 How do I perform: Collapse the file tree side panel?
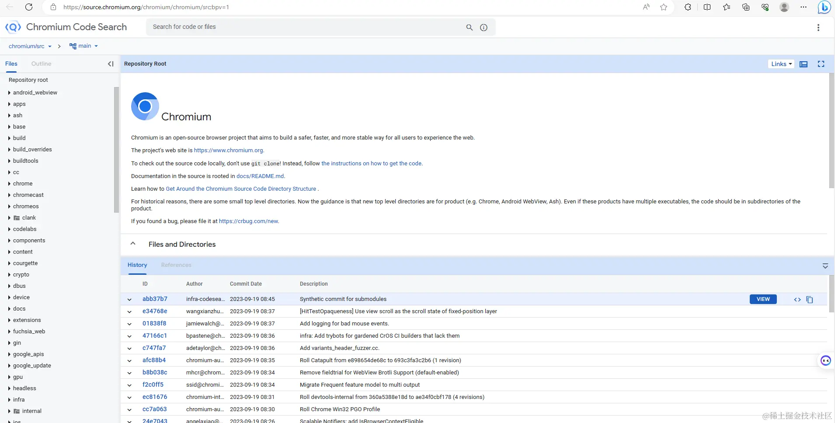[111, 64]
